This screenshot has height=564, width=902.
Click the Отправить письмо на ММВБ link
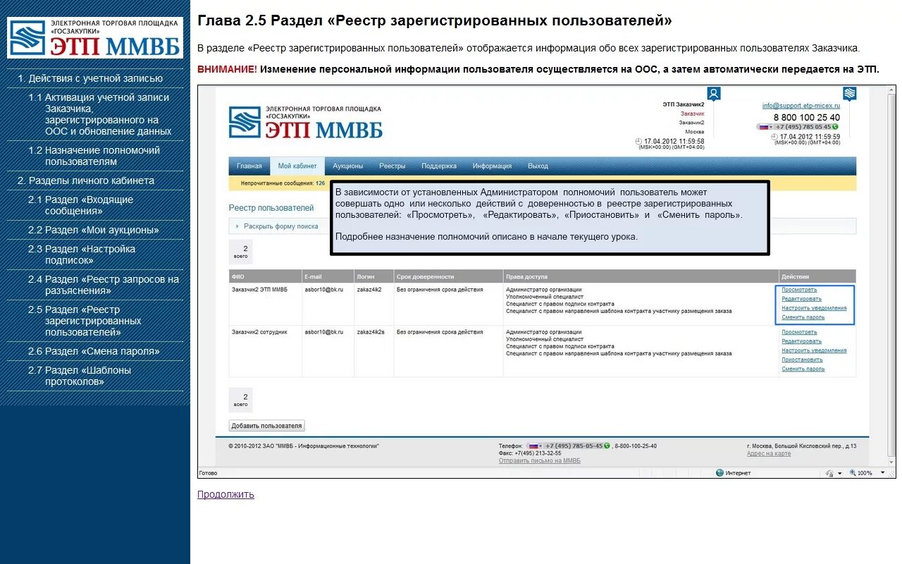(x=540, y=461)
